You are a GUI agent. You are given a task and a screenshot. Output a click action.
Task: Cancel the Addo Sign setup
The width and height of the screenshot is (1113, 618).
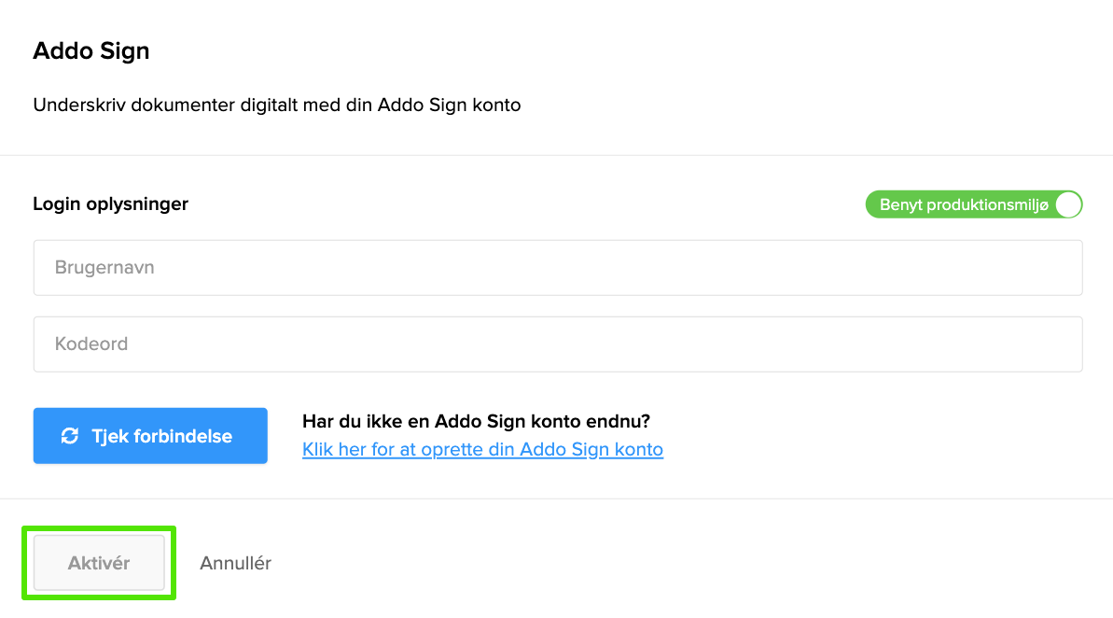point(235,563)
